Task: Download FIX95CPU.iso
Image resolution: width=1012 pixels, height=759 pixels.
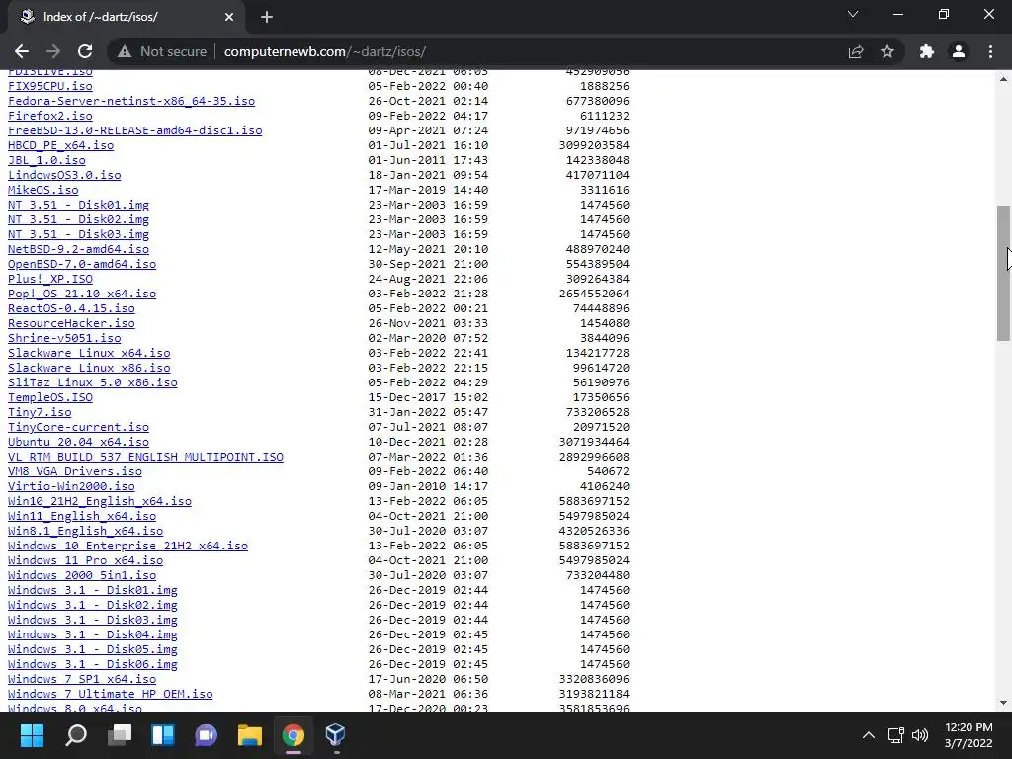Action: [x=49, y=86]
